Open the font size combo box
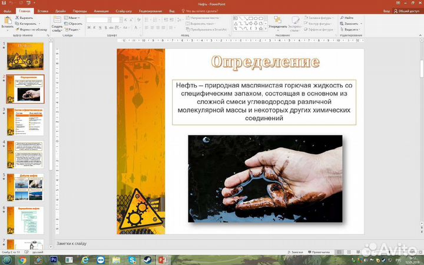Screen dimensions: 424x265 [116, 20]
